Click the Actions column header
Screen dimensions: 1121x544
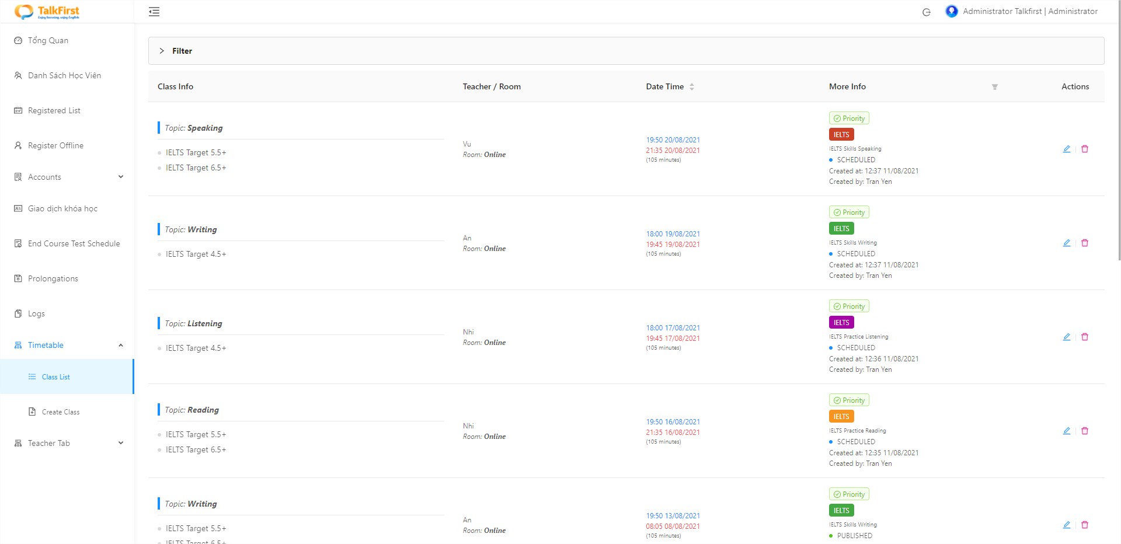[x=1075, y=86]
